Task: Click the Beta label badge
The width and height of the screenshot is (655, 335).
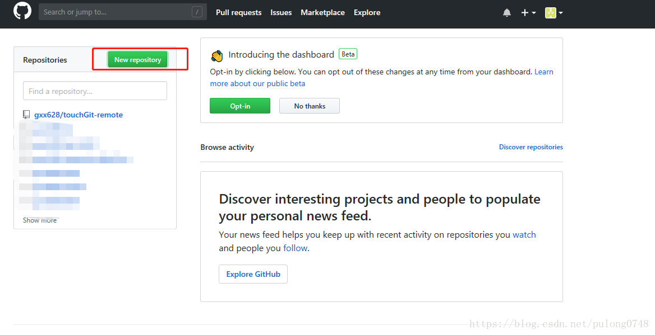Action: (348, 54)
